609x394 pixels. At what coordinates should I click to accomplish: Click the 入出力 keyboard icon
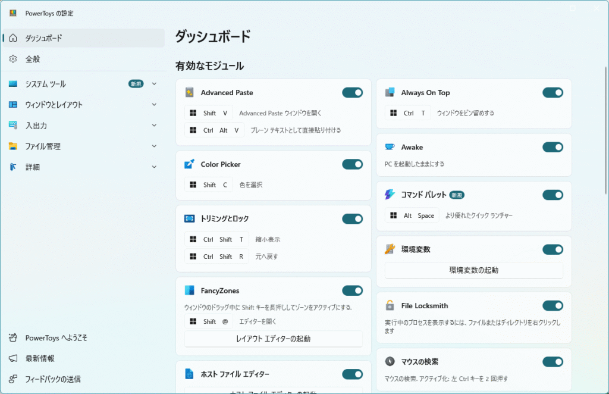13,125
